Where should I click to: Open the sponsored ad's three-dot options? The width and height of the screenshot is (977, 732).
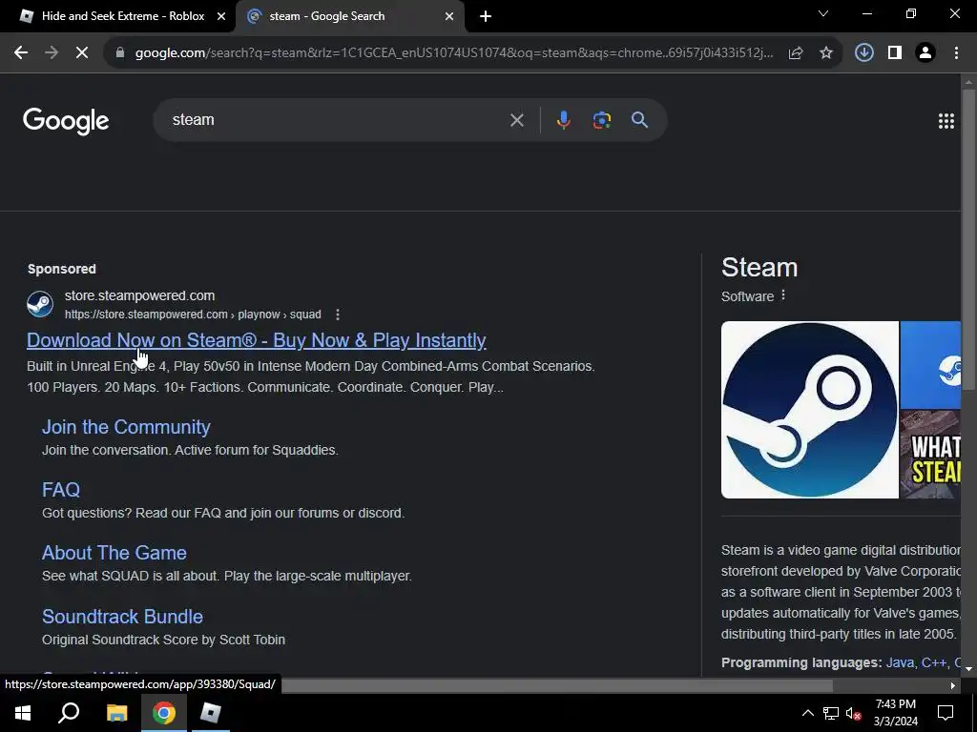338,315
